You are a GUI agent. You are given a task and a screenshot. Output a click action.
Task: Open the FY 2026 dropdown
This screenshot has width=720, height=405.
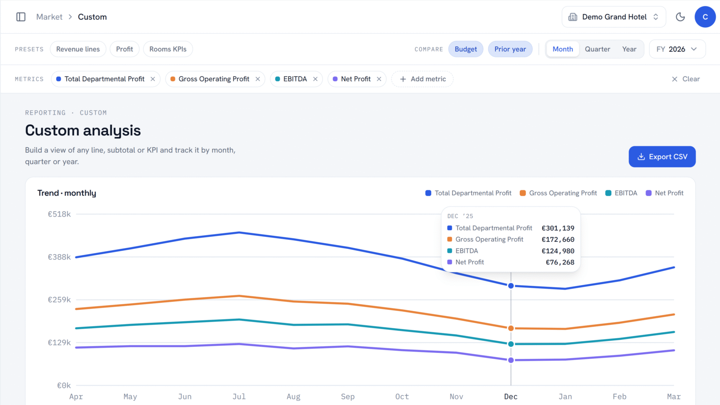pyautogui.click(x=677, y=49)
